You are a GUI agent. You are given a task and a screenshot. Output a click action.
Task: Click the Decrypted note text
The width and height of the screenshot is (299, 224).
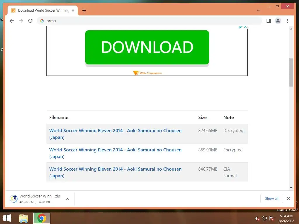(233, 130)
